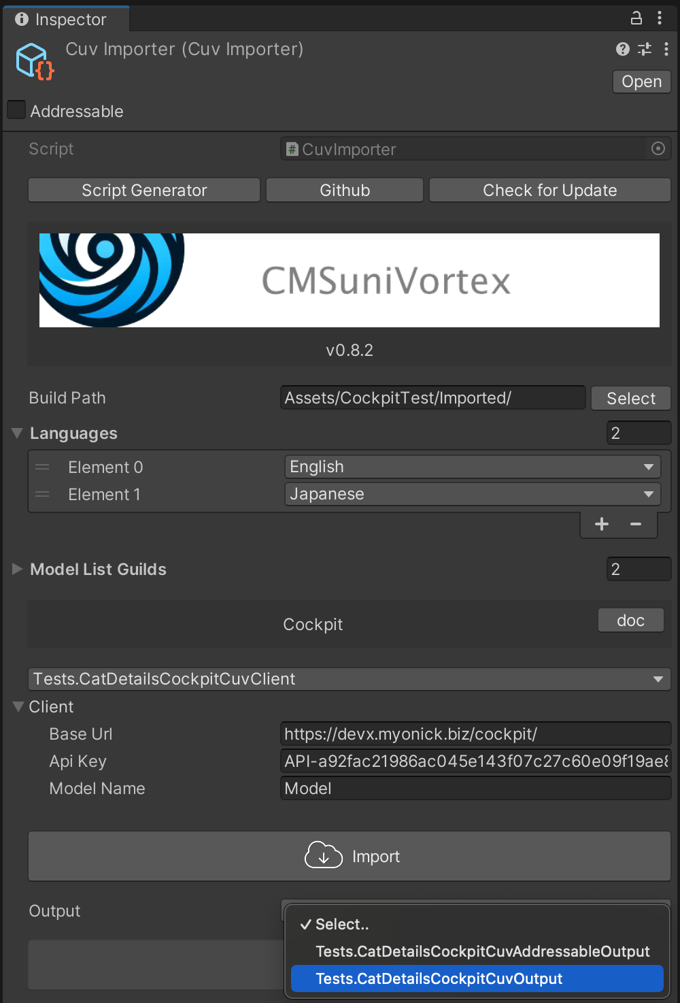Click the CuvImporter script reference field
680x1003 pixels.
(x=476, y=149)
